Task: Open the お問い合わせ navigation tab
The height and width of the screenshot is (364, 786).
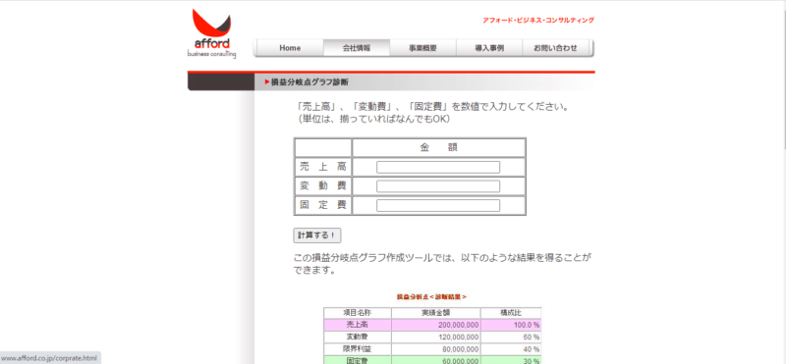Action: [555, 48]
